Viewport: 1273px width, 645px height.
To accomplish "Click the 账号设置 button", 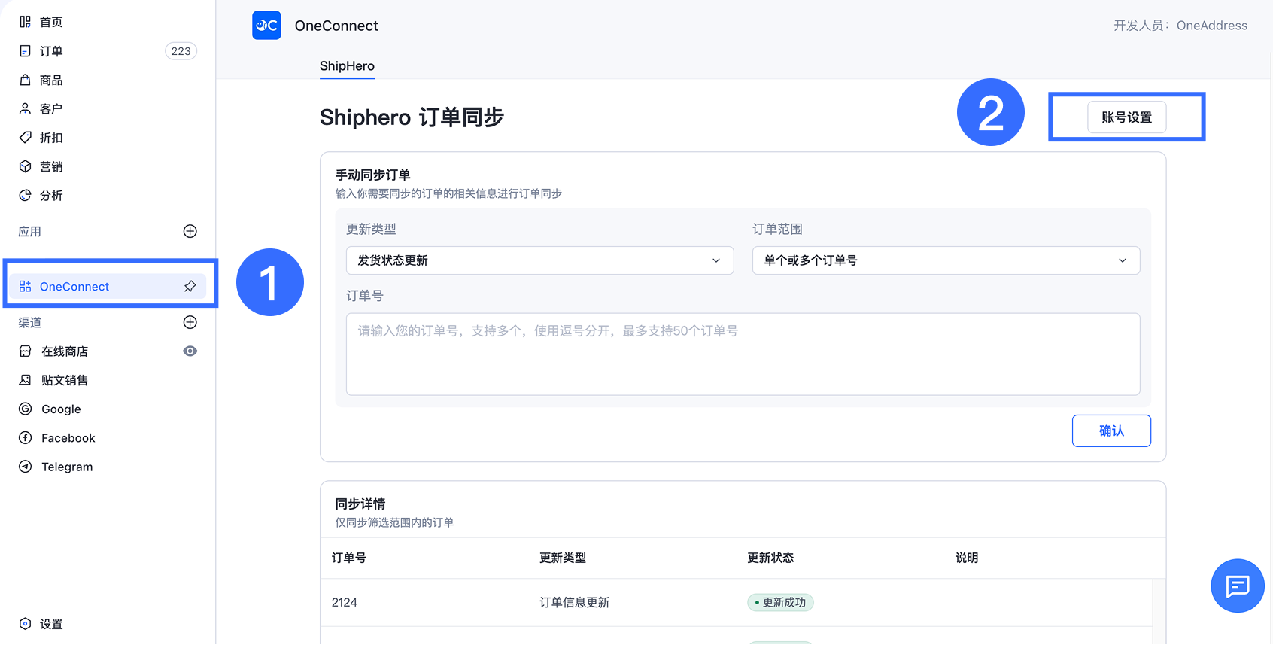I will click(x=1126, y=117).
